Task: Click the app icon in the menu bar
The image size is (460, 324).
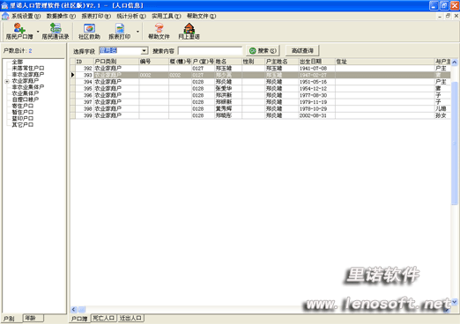Action: [5, 16]
